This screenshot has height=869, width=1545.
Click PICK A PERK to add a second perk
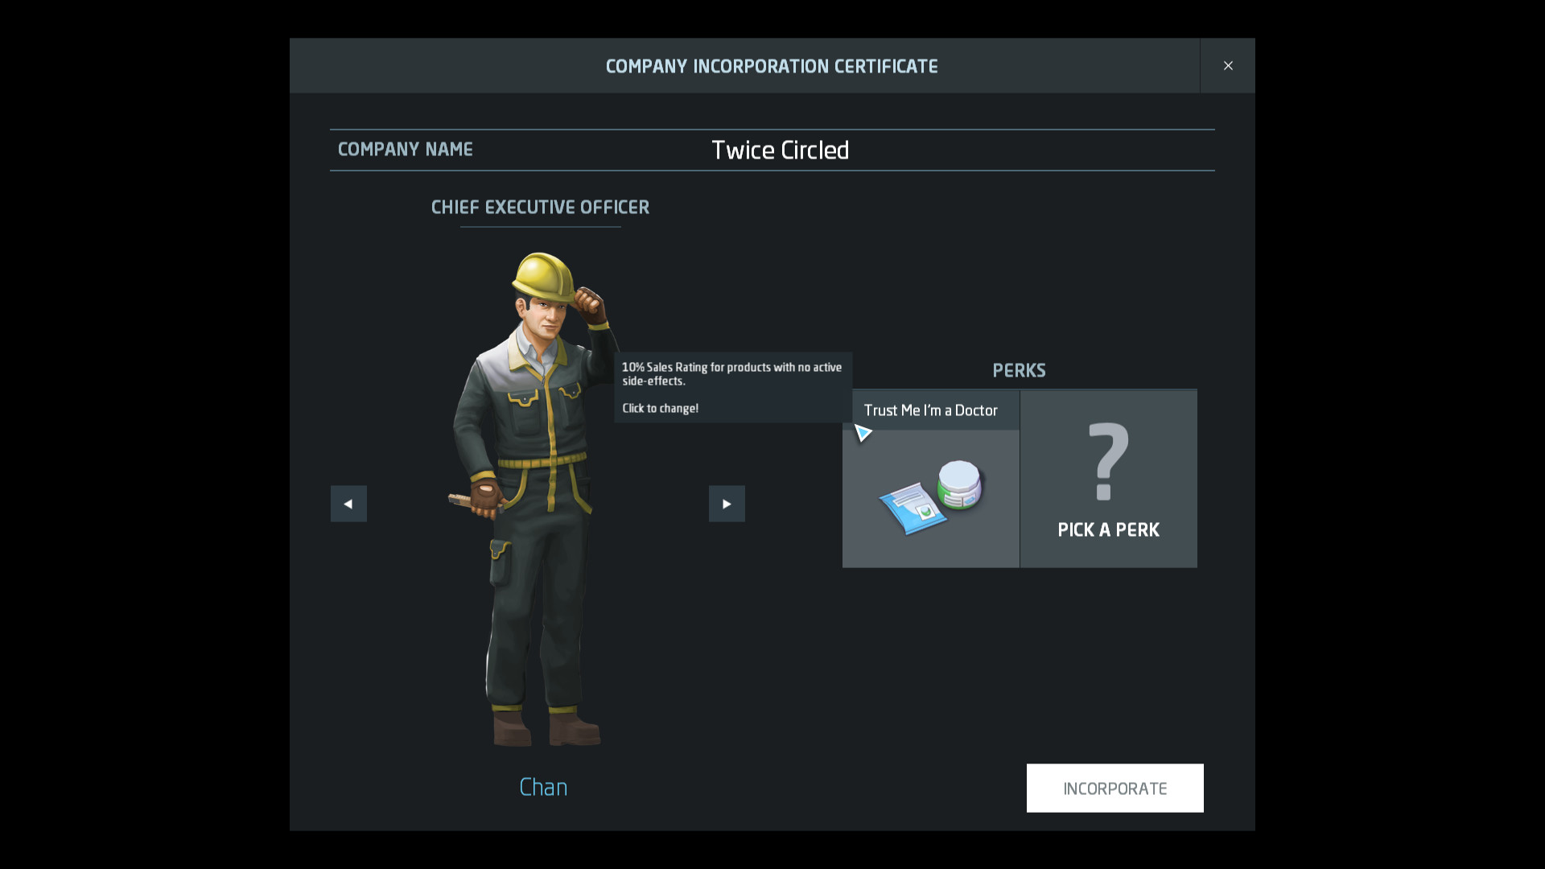[x=1108, y=529]
